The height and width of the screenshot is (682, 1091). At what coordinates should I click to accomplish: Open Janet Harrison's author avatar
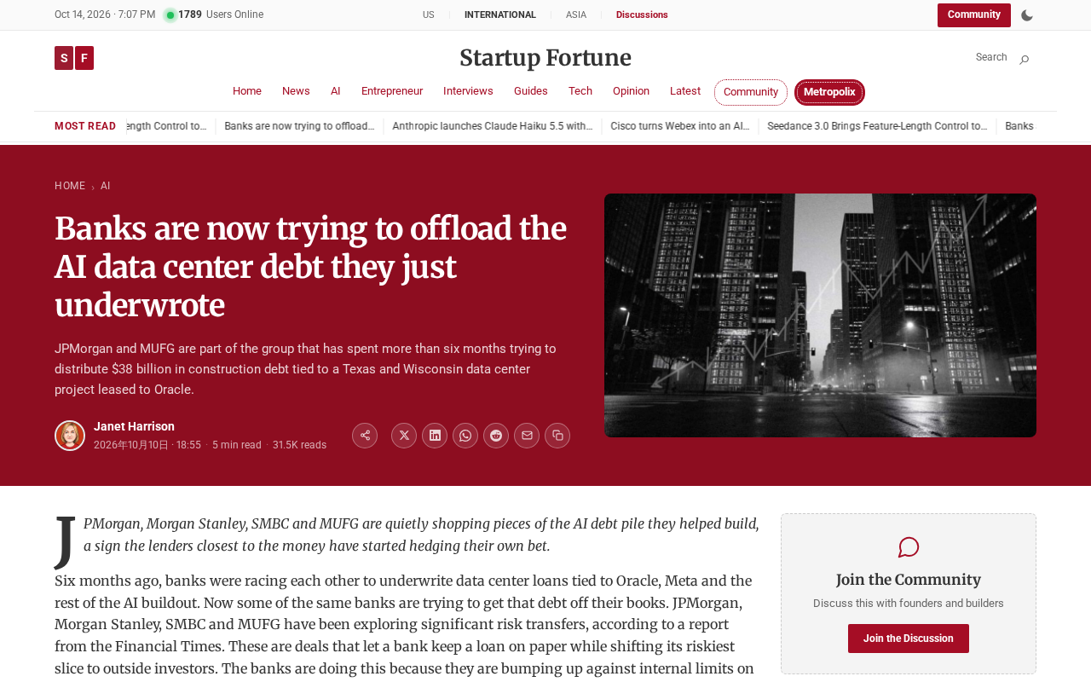70,436
